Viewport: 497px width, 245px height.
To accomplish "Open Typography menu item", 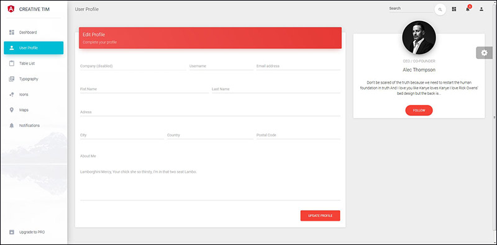I will coord(34,79).
